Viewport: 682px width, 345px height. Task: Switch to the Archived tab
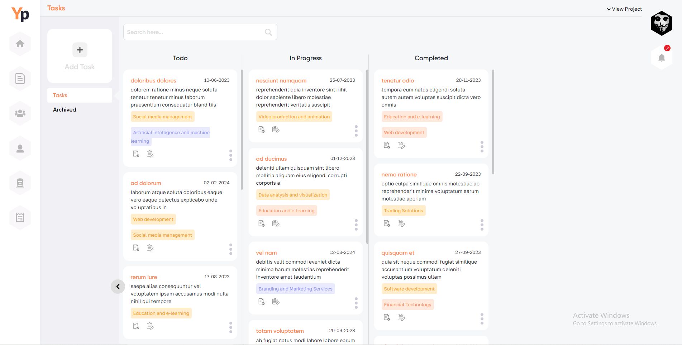pos(65,110)
